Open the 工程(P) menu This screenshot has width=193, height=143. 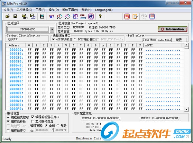[40, 10]
